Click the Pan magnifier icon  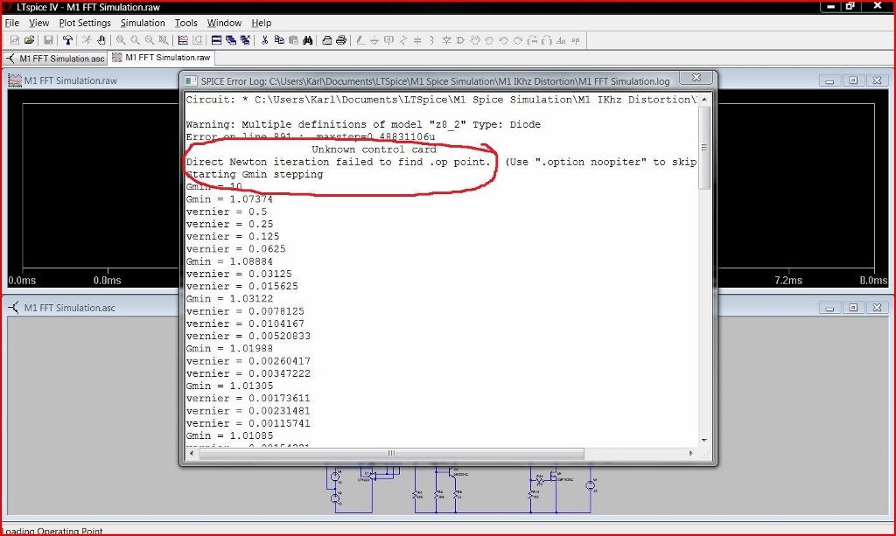pos(136,40)
